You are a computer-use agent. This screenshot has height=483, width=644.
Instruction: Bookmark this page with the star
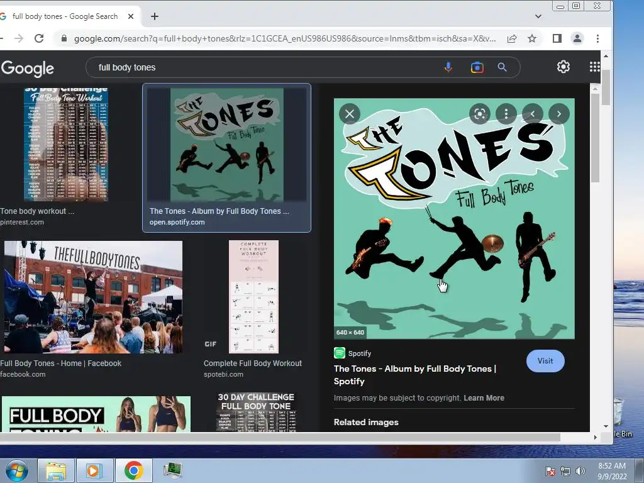click(532, 38)
